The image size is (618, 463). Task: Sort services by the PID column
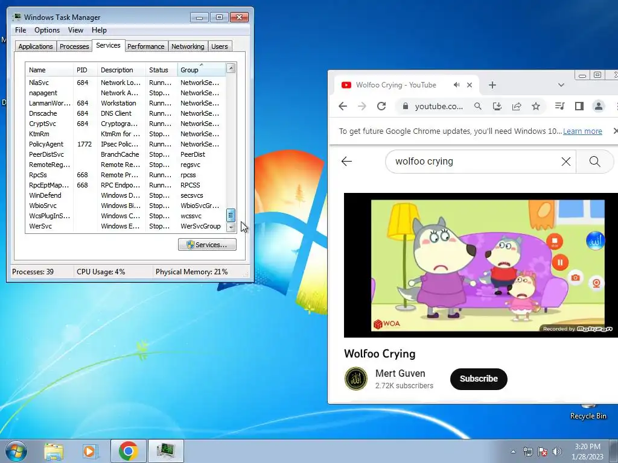[85, 70]
